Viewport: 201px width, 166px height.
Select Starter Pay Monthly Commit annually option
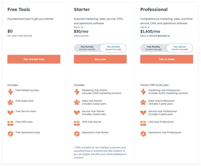[113, 48]
